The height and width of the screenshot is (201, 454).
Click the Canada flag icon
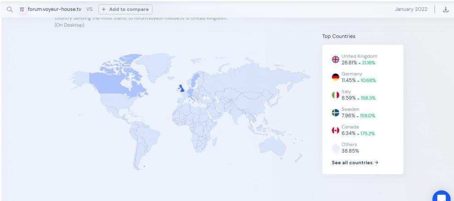[x=336, y=130]
